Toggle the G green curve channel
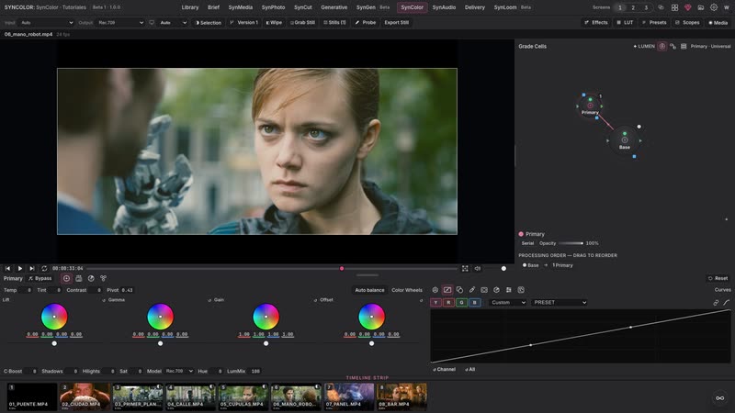The height and width of the screenshot is (413, 735). [x=461, y=303]
